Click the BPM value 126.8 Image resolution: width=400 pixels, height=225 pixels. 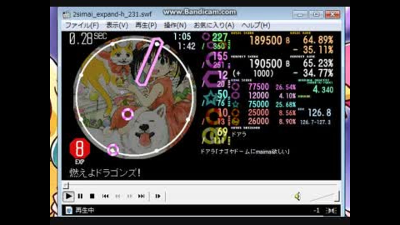(320, 112)
